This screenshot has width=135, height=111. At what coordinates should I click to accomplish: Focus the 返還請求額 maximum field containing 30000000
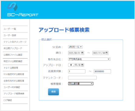click(102, 71)
